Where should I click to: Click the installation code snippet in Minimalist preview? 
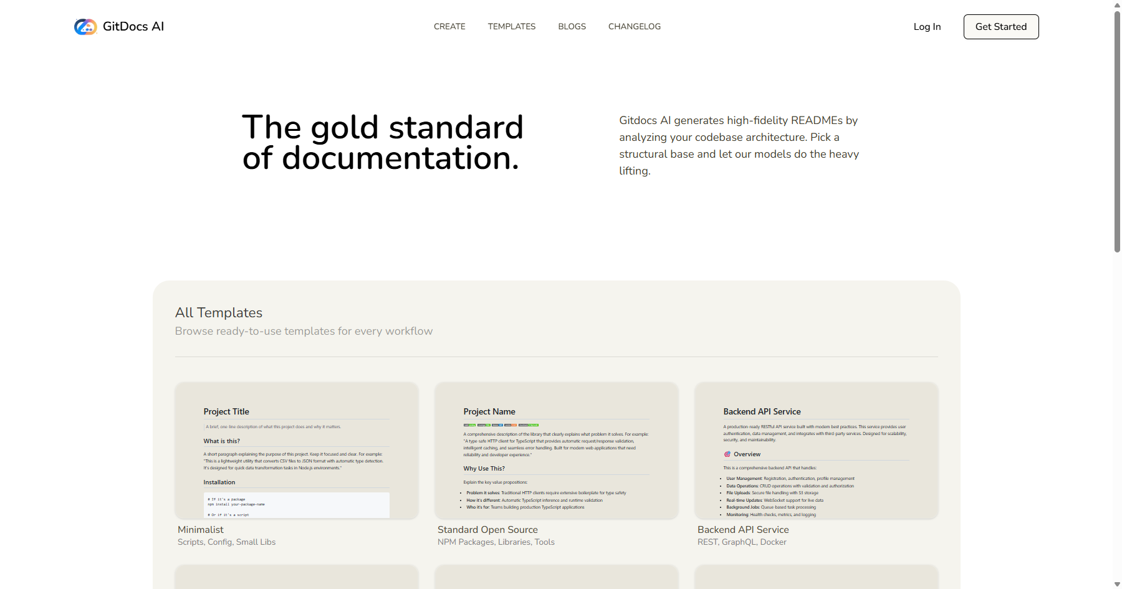pyautogui.click(x=297, y=505)
